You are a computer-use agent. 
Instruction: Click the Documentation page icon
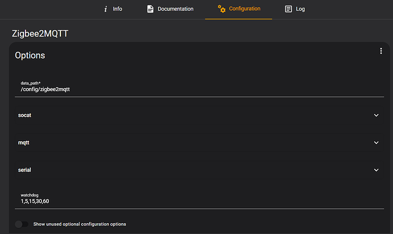click(150, 9)
